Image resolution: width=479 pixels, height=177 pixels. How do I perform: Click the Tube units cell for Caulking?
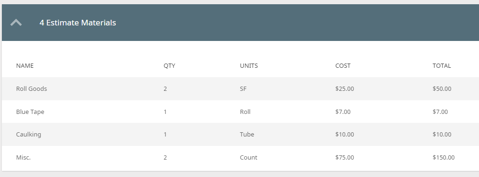point(247,134)
